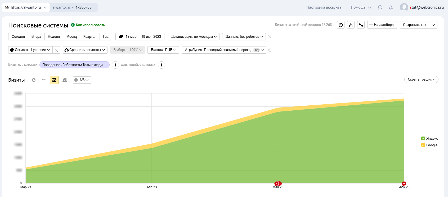Open the chat messages icon
448x197 pixels.
click(380, 7)
